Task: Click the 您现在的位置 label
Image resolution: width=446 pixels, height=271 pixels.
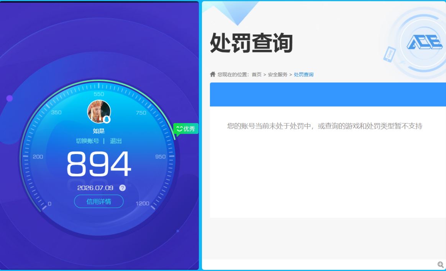Action: pos(233,75)
